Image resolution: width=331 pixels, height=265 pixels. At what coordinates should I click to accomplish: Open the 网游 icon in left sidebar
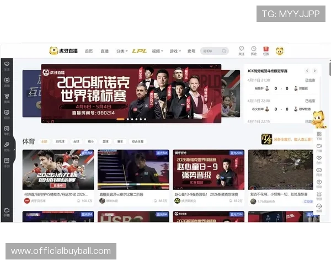[7, 112]
